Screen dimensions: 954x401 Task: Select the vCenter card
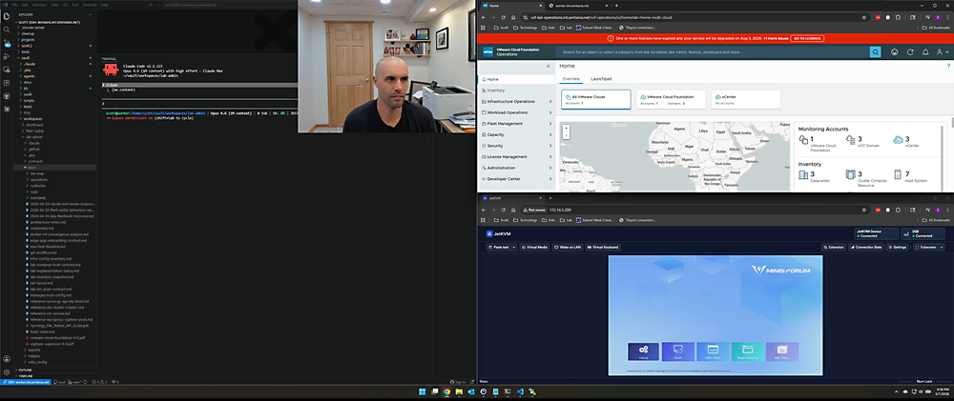coord(745,100)
